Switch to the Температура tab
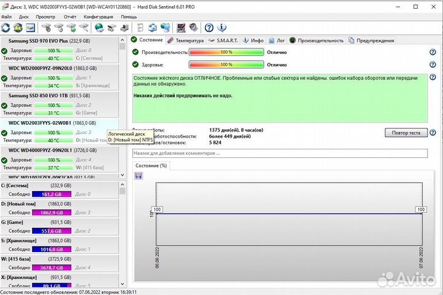This screenshot has height=295, width=443. pyautogui.click(x=186, y=41)
